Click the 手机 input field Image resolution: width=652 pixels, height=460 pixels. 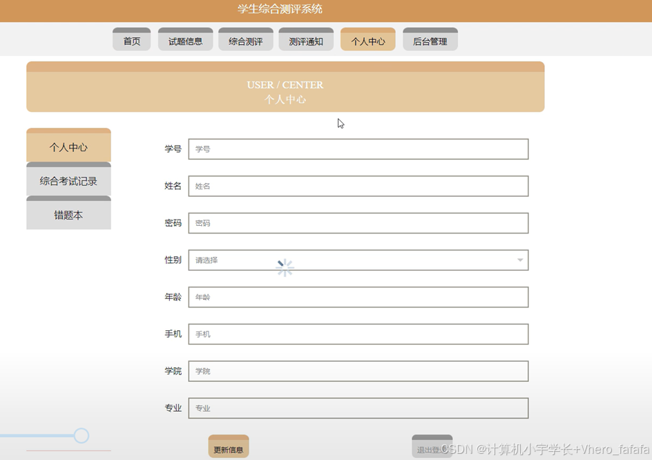pos(358,334)
